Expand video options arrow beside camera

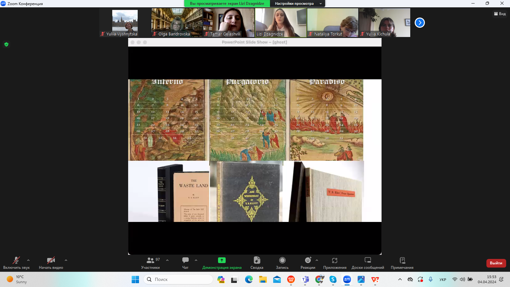click(66, 260)
